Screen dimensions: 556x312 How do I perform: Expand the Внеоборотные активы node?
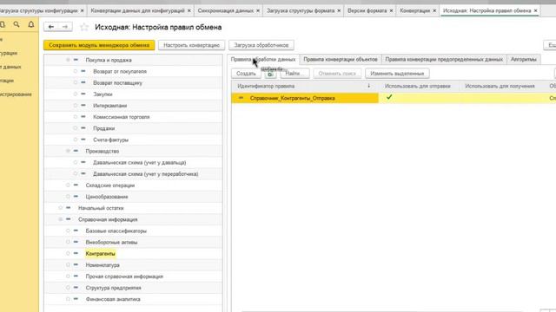point(68,242)
